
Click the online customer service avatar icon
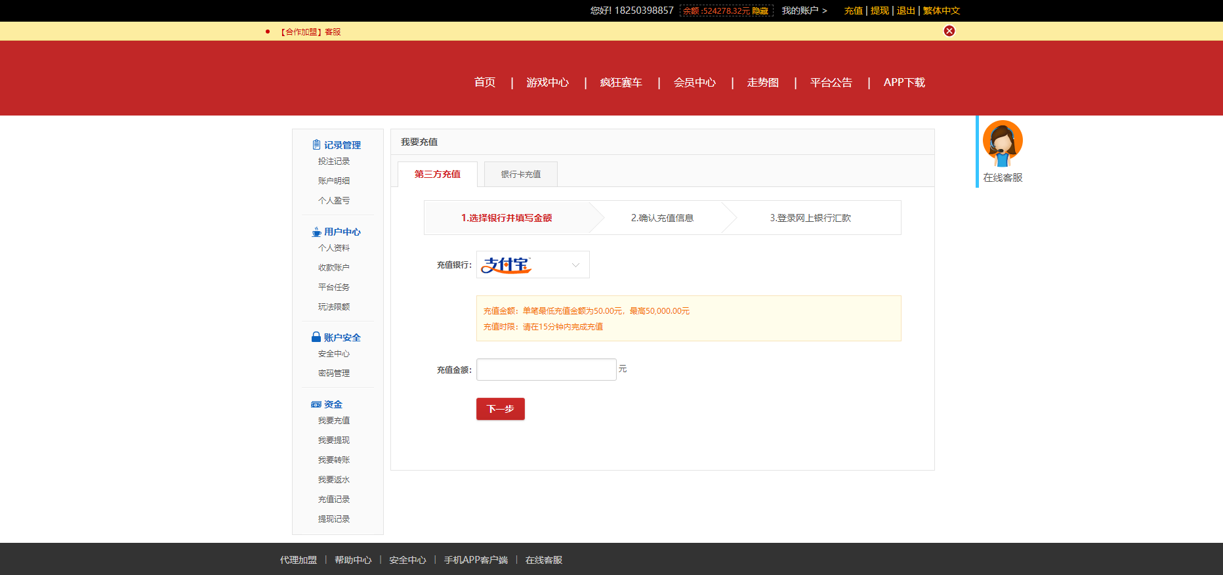point(1002,143)
